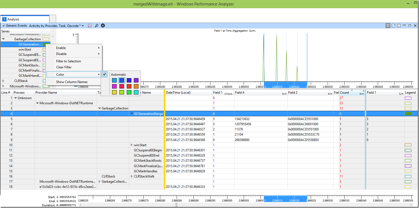Toggle GCMarkHandl... series color box

click(x=44, y=76)
